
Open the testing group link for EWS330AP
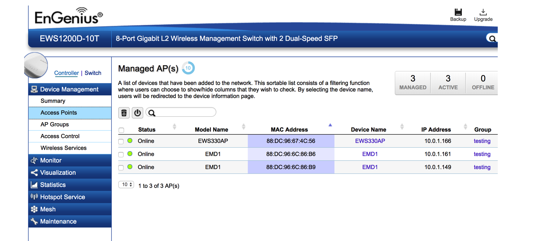pos(482,141)
